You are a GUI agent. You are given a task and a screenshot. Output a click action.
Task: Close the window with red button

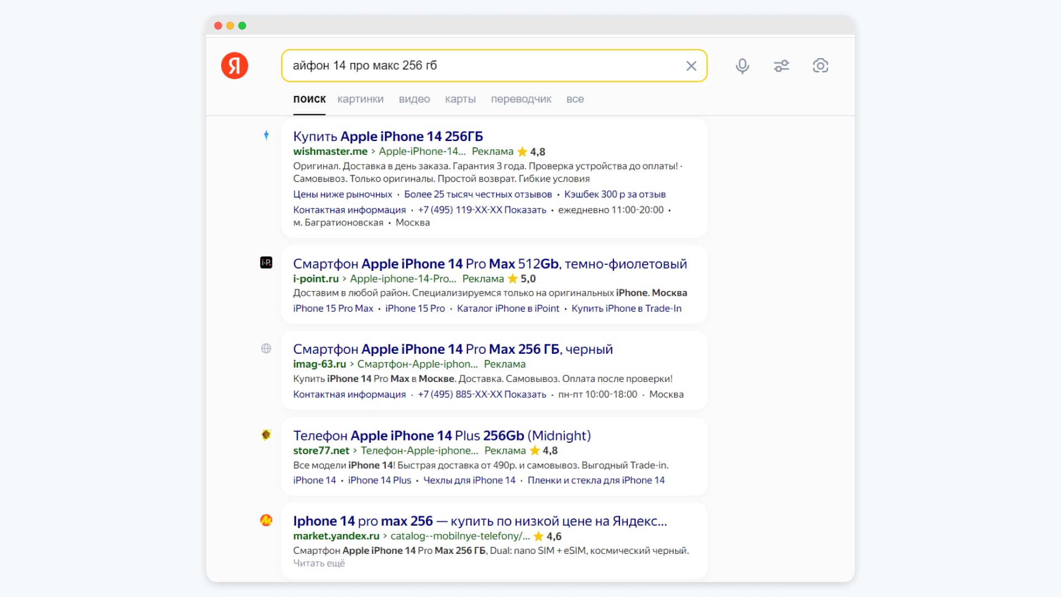tap(218, 25)
